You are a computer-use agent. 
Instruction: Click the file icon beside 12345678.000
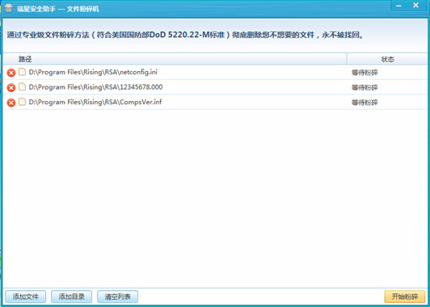point(22,87)
